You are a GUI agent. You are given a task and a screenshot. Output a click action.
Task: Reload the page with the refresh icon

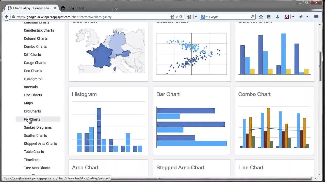[x=181, y=17]
